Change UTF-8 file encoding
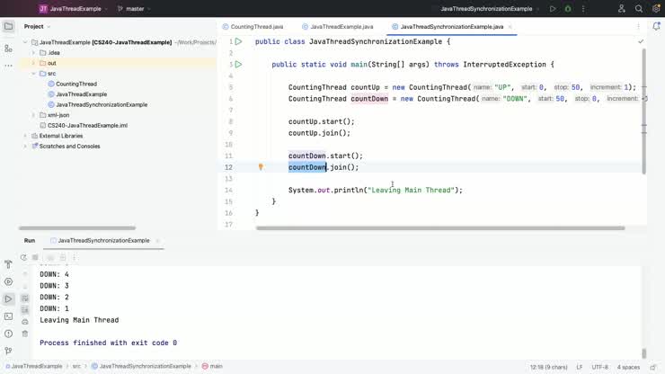Viewport: 665px width, 374px height. click(599, 367)
